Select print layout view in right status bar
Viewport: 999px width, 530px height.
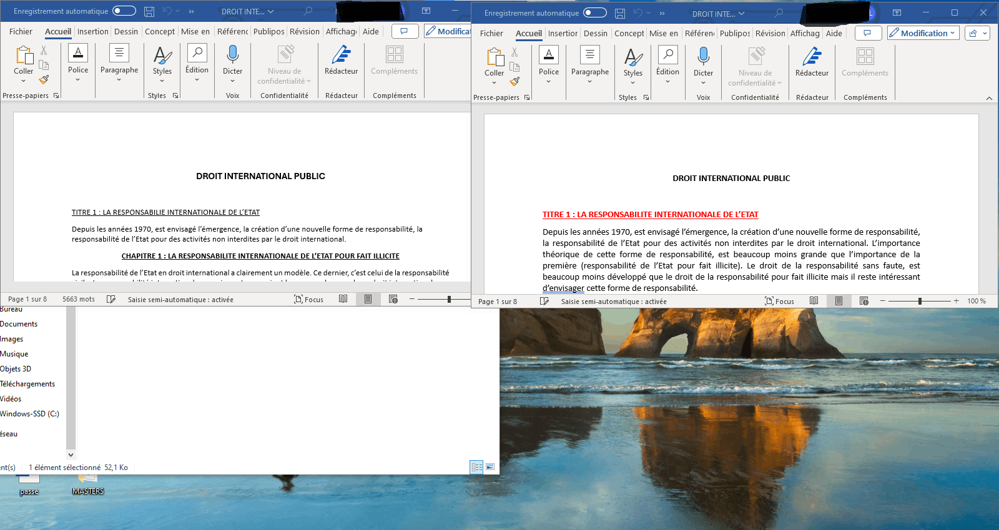click(x=839, y=301)
